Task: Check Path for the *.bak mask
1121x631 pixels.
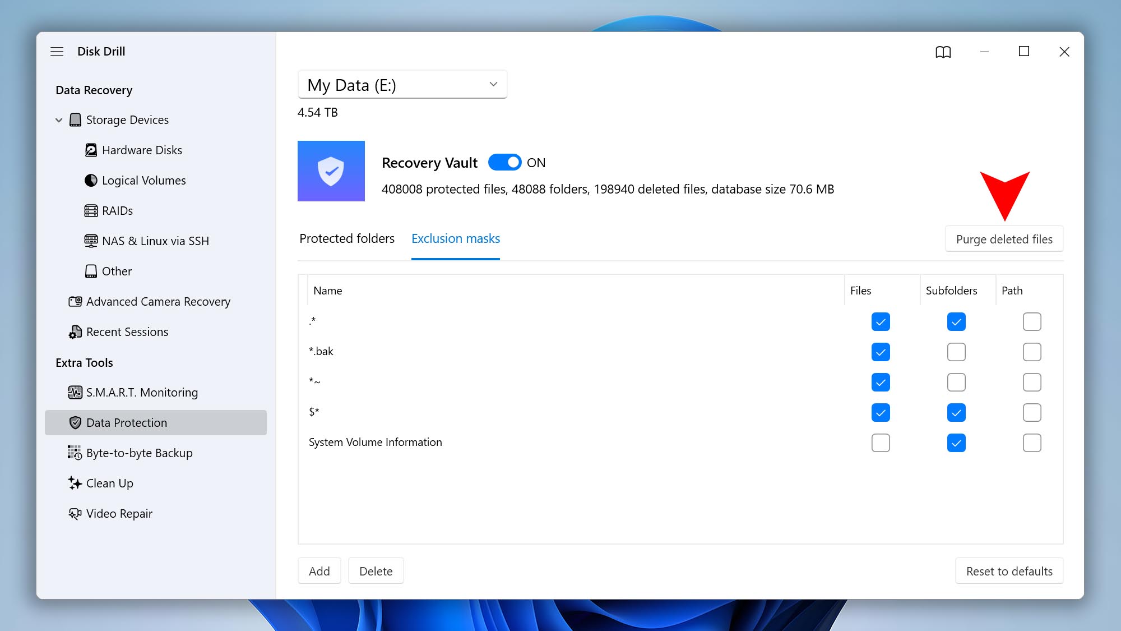Action: point(1032,352)
